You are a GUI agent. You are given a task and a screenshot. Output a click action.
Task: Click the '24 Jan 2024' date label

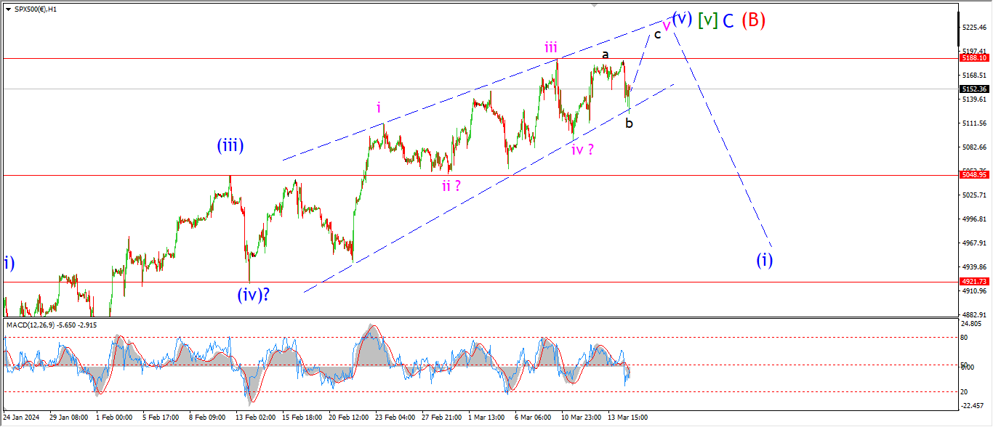[x=22, y=418]
